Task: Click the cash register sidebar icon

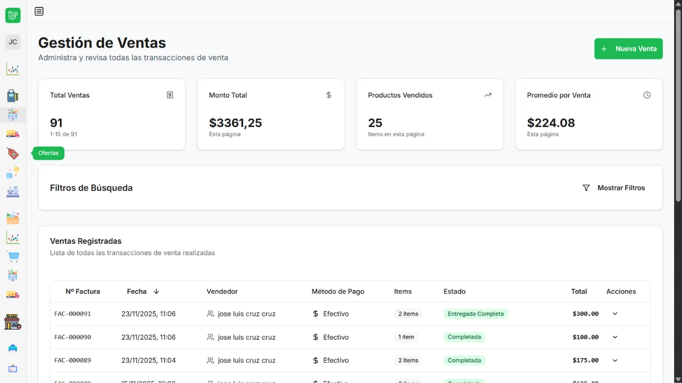Action: coord(13,192)
